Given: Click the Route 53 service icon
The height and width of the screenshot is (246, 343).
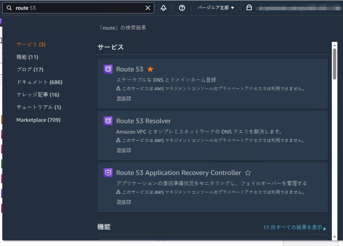Looking at the screenshot, I should click(108, 69).
